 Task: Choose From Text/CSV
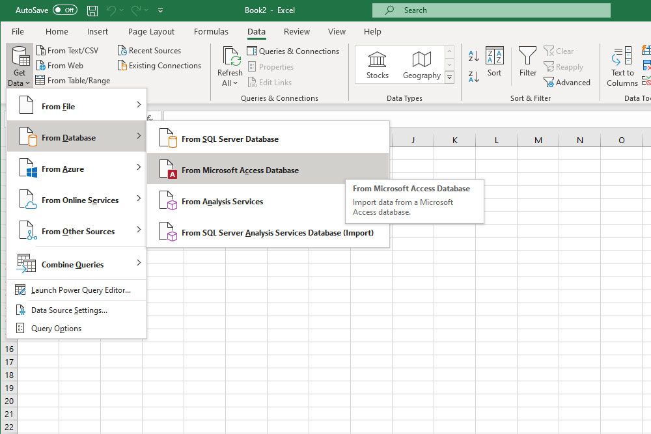point(67,51)
